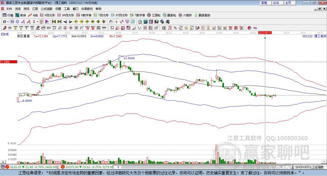Click the red 2023-08-11 date marker
This screenshot has height=176, width=327.
click(x=265, y=33)
